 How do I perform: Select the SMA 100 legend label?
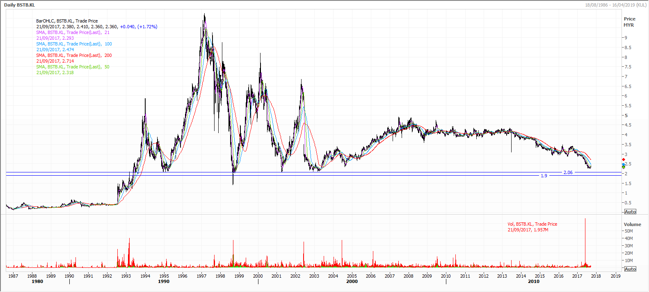coord(74,44)
